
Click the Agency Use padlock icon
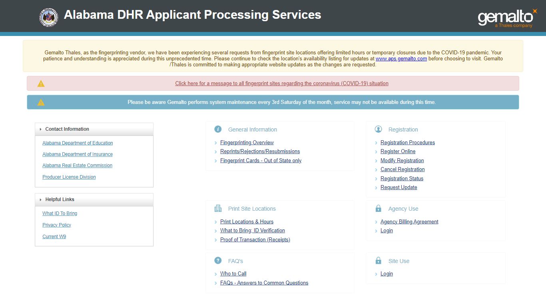(x=379, y=208)
